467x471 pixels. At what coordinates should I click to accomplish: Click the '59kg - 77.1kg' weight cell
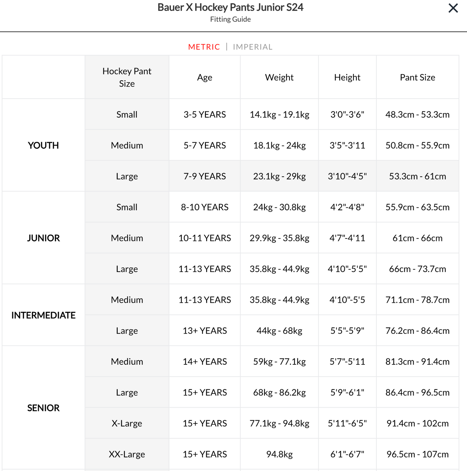279,361
